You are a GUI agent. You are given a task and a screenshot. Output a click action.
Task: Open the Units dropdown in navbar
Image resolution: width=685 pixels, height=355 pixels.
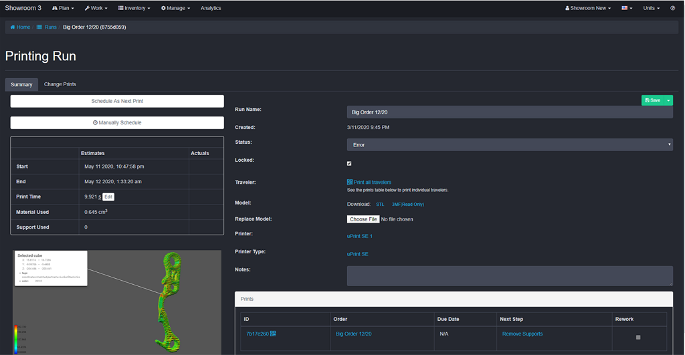651,8
